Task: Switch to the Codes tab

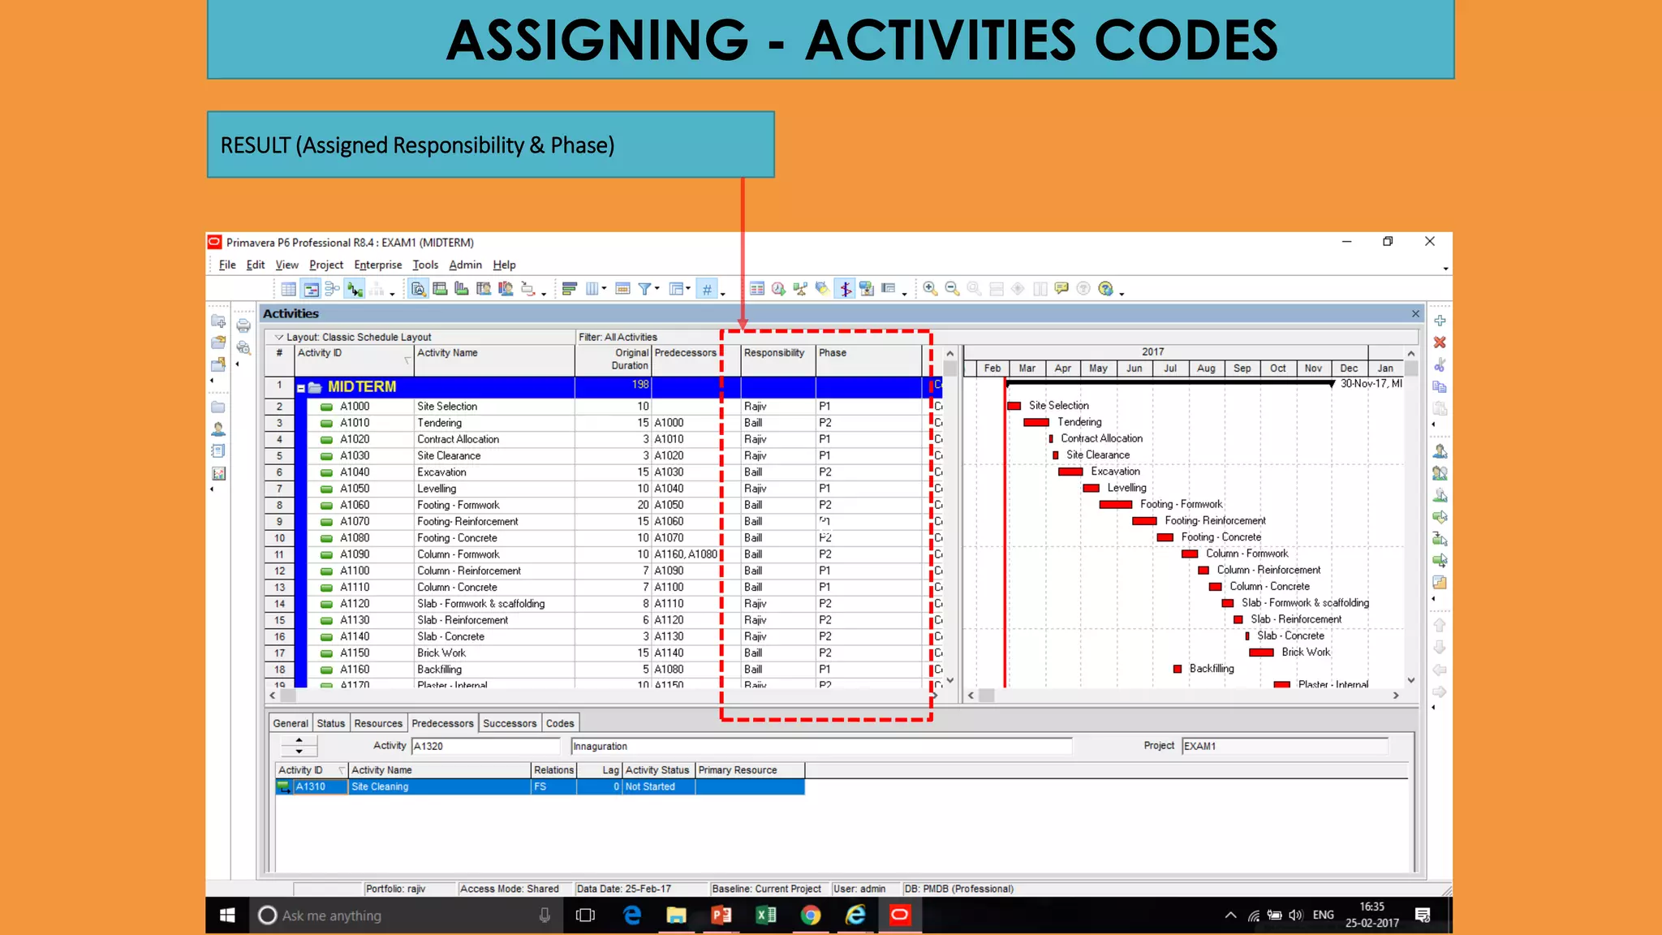Action: (559, 723)
